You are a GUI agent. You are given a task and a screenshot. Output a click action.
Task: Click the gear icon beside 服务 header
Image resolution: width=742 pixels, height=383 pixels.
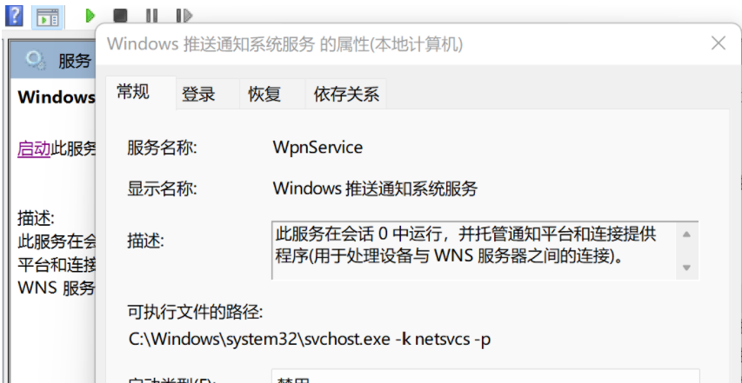(36, 60)
